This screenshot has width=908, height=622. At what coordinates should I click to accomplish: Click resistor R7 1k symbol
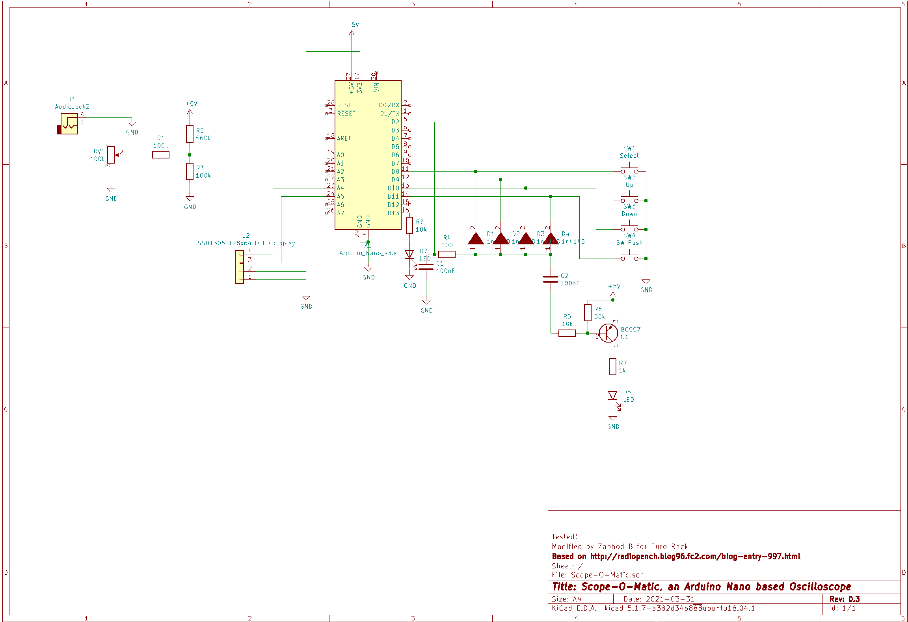612,366
